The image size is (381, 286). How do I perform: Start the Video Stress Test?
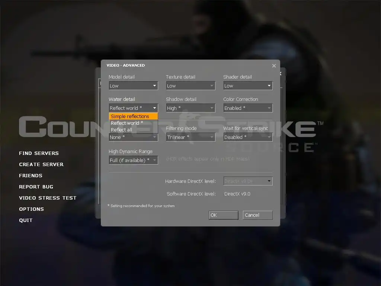[x=48, y=198]
